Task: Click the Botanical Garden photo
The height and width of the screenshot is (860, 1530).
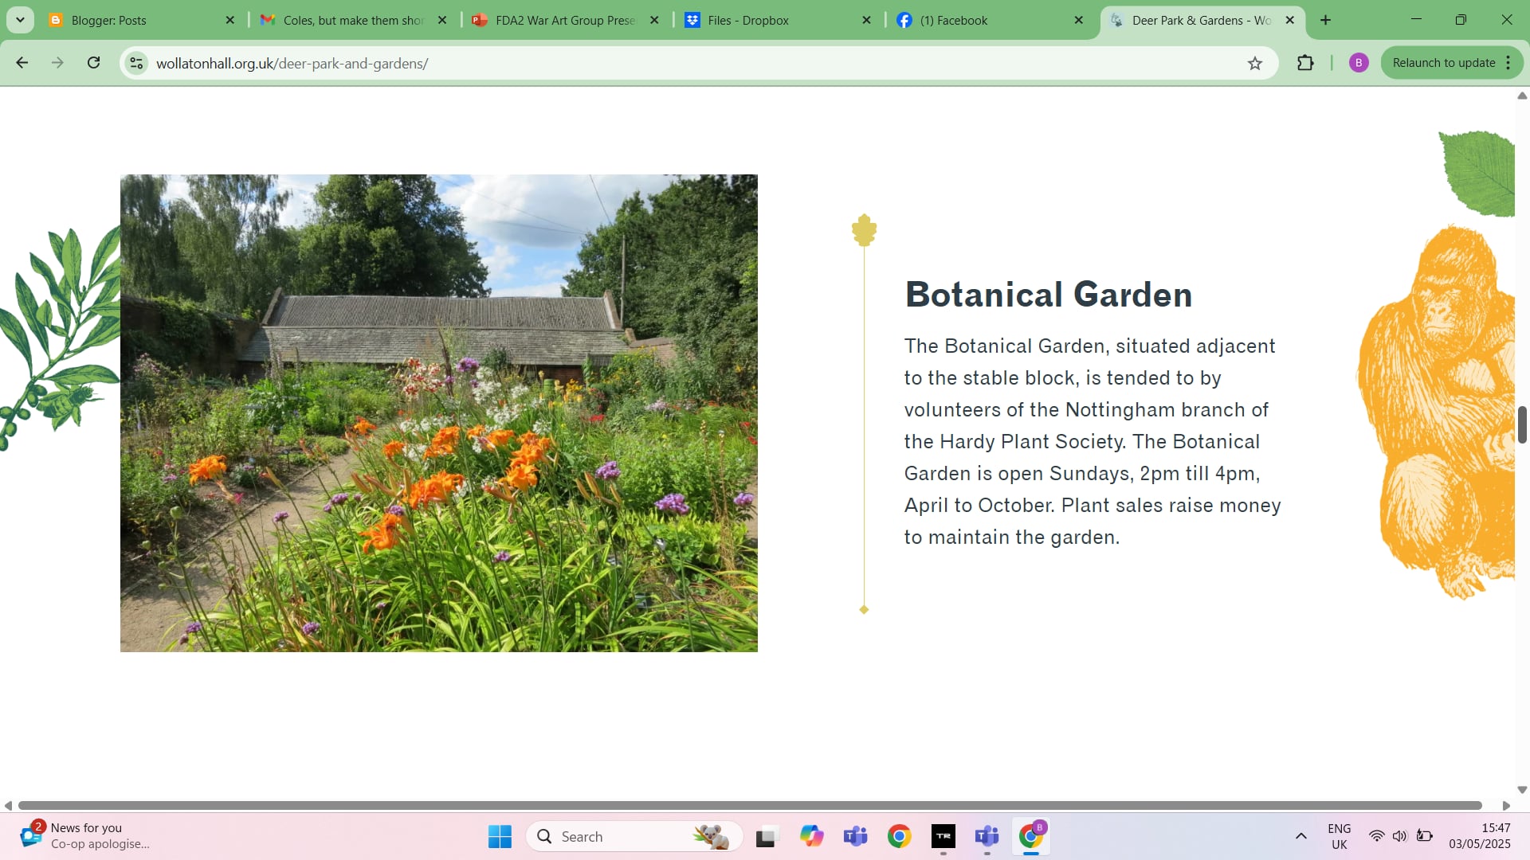Action: pyautogui.click(x=438, y=413)
